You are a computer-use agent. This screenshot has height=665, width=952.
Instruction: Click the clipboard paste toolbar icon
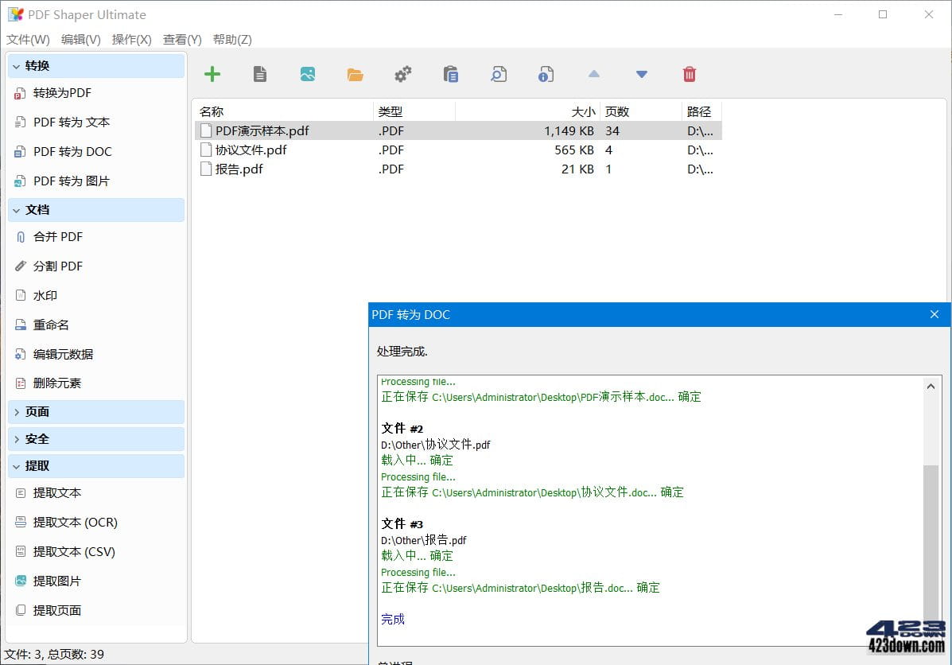click(x=450, y=74)
